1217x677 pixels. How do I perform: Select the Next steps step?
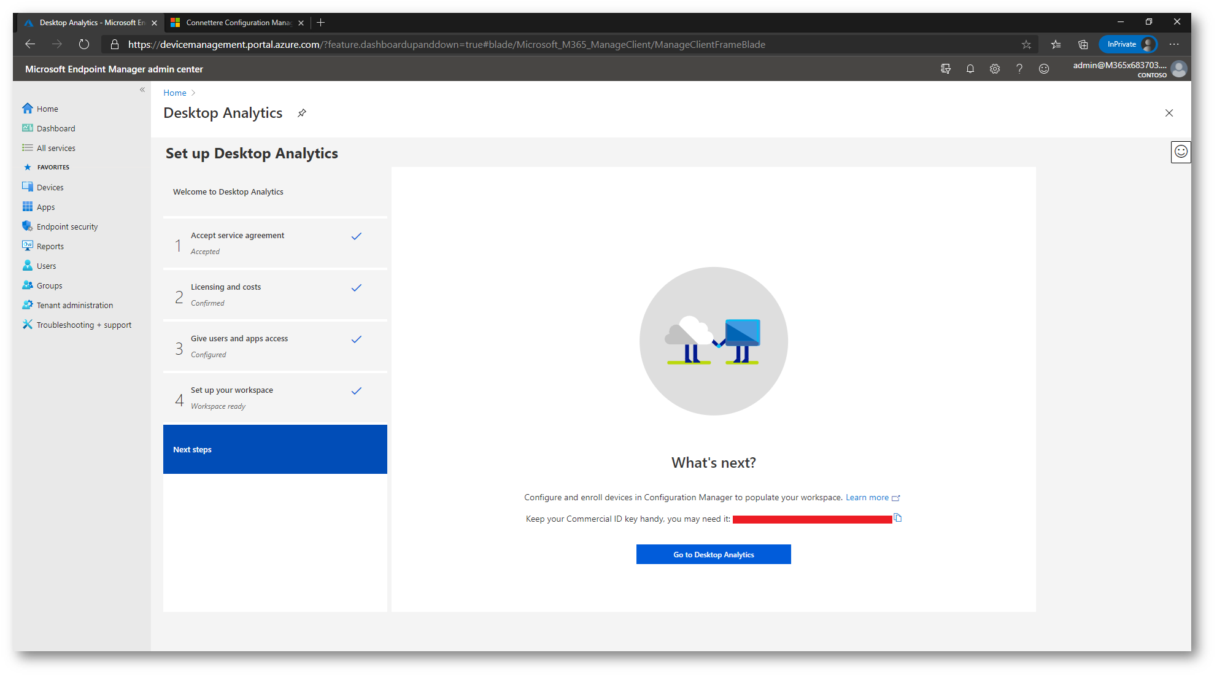tap(275, 449)
